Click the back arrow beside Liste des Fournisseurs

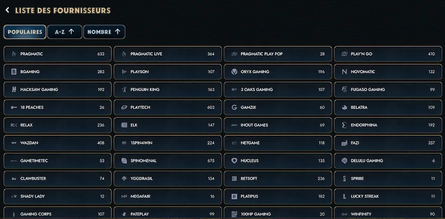7,10
